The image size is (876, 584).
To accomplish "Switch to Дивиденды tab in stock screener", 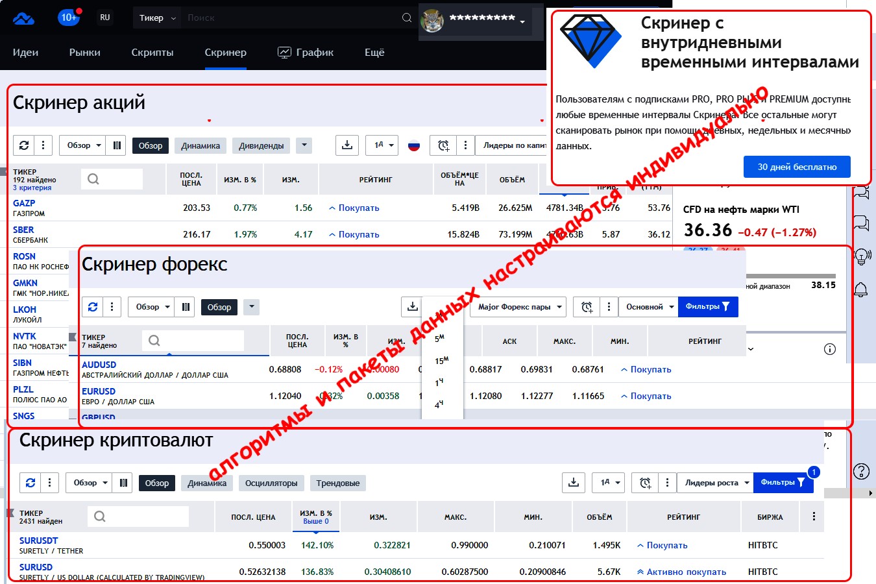I will coord(262,145).
